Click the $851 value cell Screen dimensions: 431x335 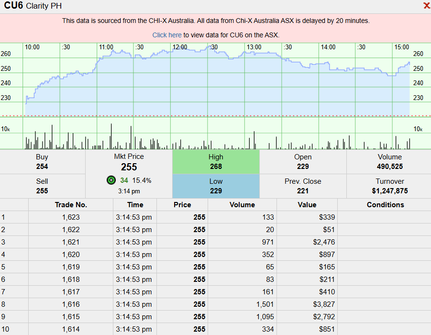(x=307, y=329)
